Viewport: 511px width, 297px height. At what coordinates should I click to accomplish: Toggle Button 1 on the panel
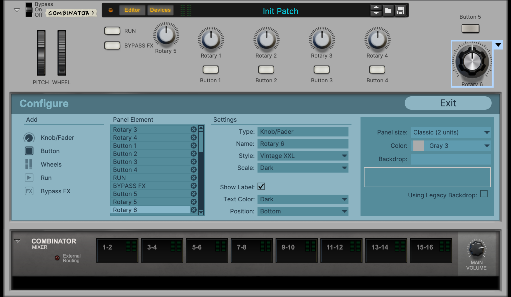pyautogui.click(x=211, y=70)
